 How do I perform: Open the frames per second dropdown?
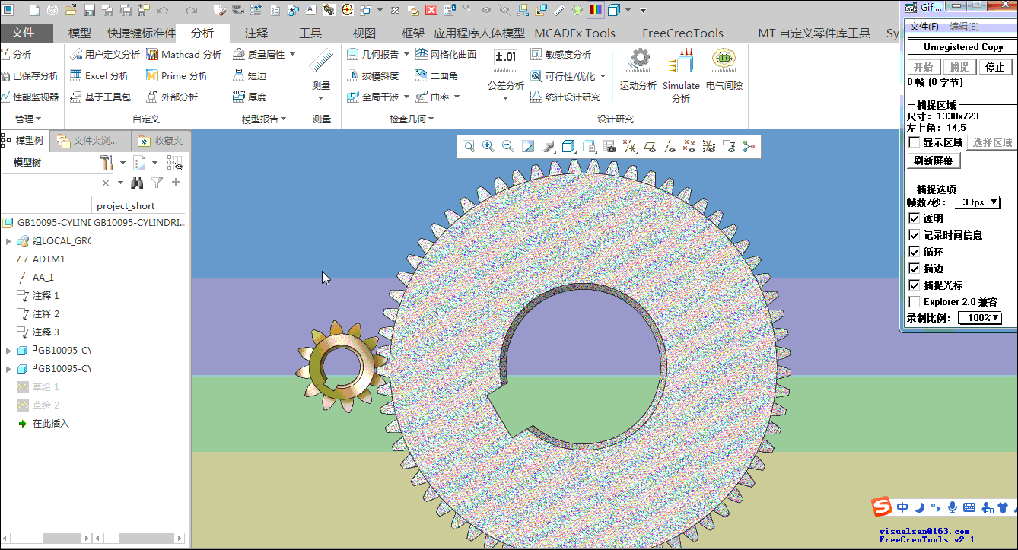click(x=976, y=202)
